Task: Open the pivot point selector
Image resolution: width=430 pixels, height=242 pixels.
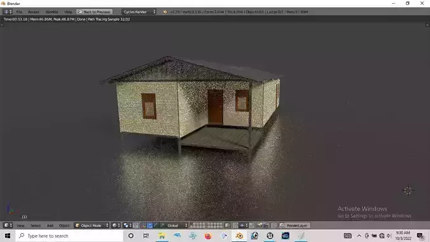Action: [127, 225]
